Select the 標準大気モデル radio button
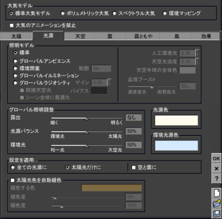Screen dimensions: 222x219 (x=11, y=13)
